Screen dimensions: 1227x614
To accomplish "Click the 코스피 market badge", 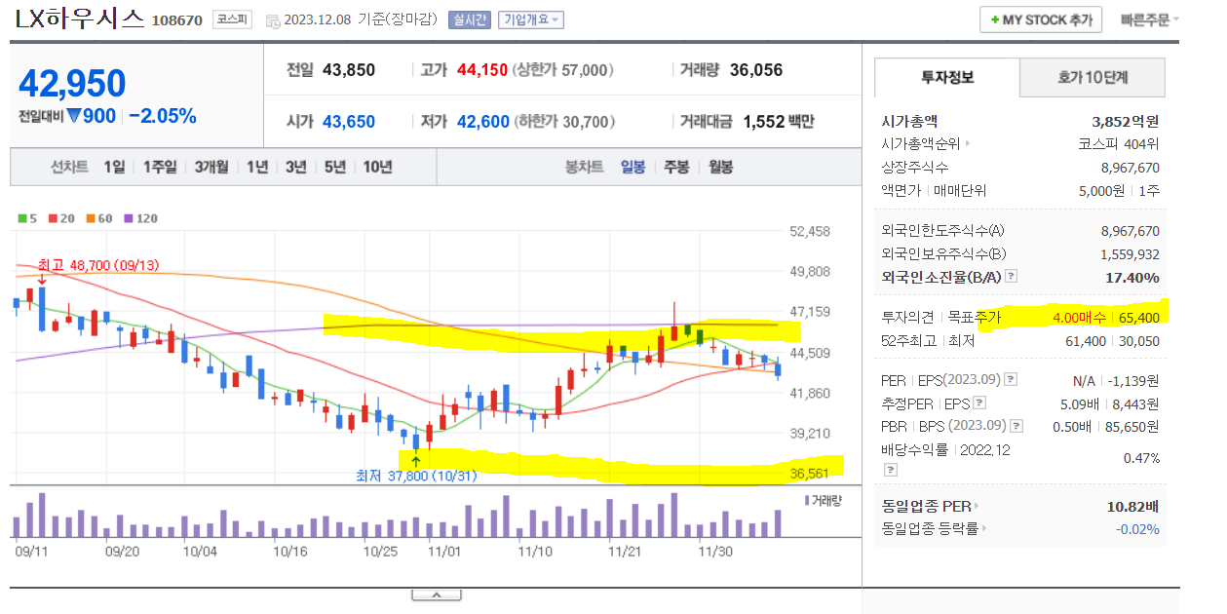I will point(230,19).
